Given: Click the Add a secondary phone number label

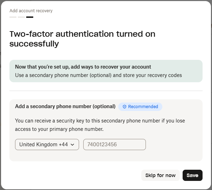Looking at the screenshot, I should 65,106.
